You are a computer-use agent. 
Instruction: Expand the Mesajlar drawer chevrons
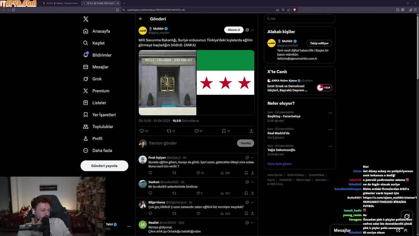(406, 230)
